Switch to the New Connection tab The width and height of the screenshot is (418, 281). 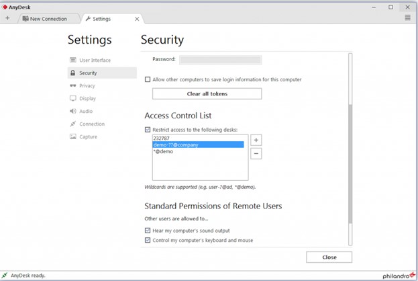point(48,19)
